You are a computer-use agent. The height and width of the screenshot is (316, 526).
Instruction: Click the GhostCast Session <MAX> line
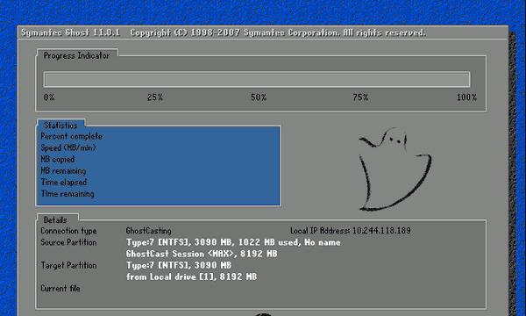coord(202,254)
